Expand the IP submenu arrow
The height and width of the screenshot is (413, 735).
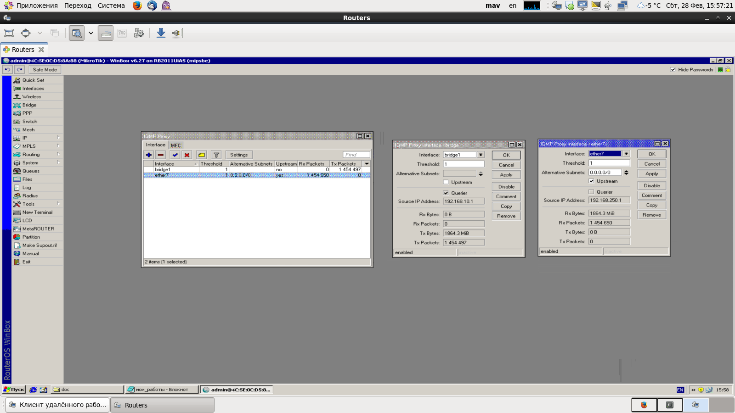pyautogui.click(x=58, y=138)
